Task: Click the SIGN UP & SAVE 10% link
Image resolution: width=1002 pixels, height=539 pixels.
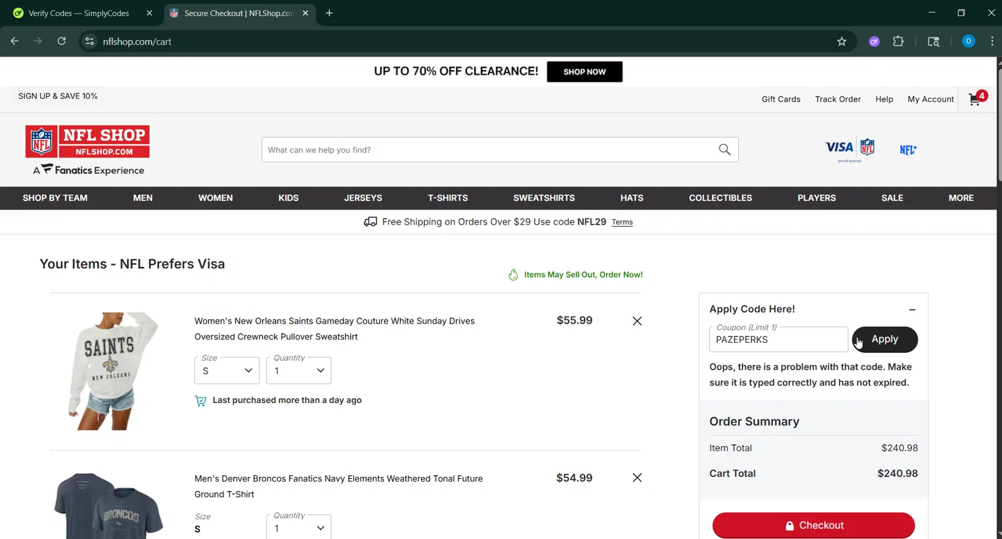Action: 58,96
